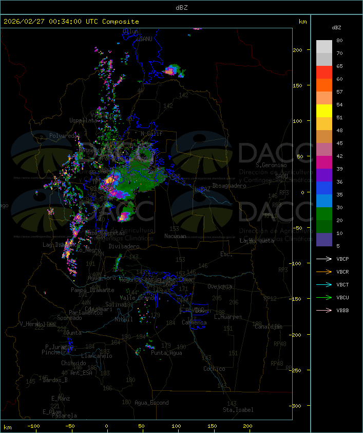Click the Nihuil place label
This screenshot has height=433, width=363.
124,319
